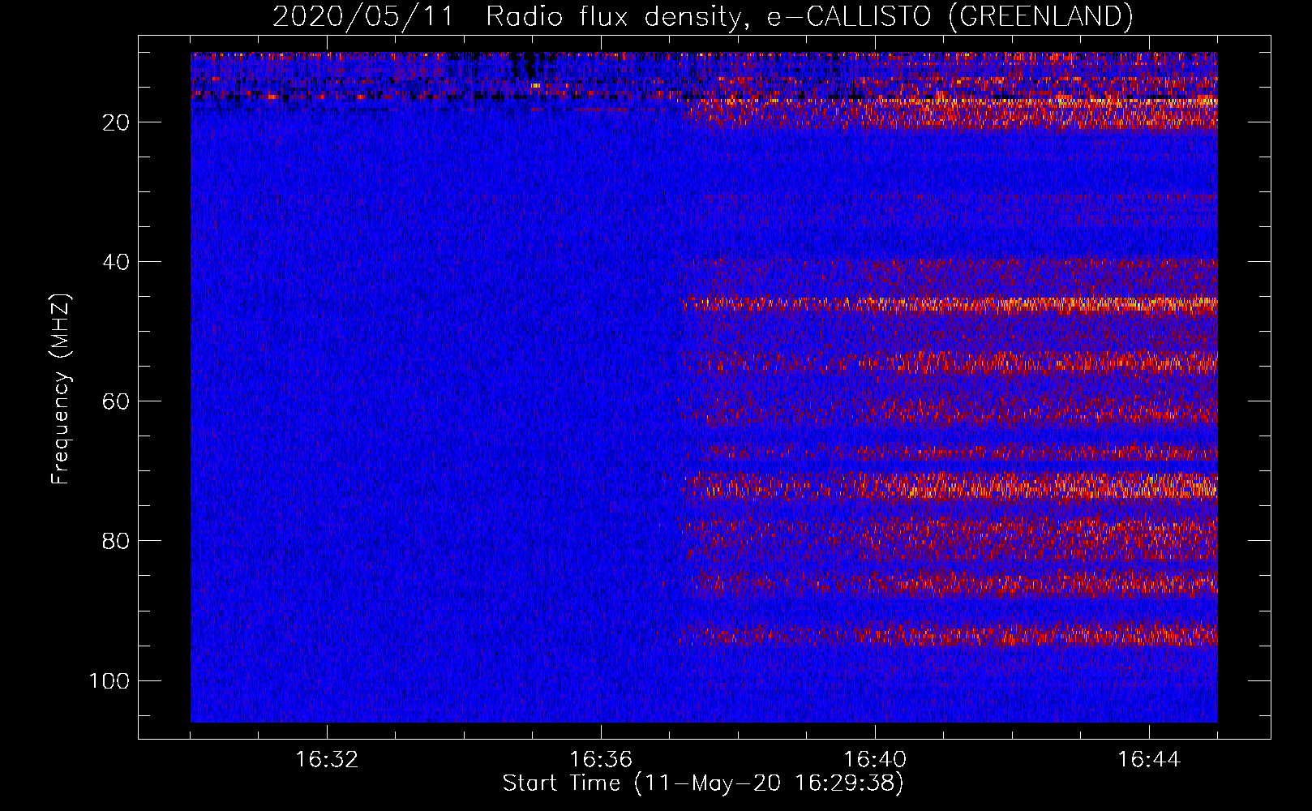
Task: Click the 100 frequency tick label
Action: point(109,680)
